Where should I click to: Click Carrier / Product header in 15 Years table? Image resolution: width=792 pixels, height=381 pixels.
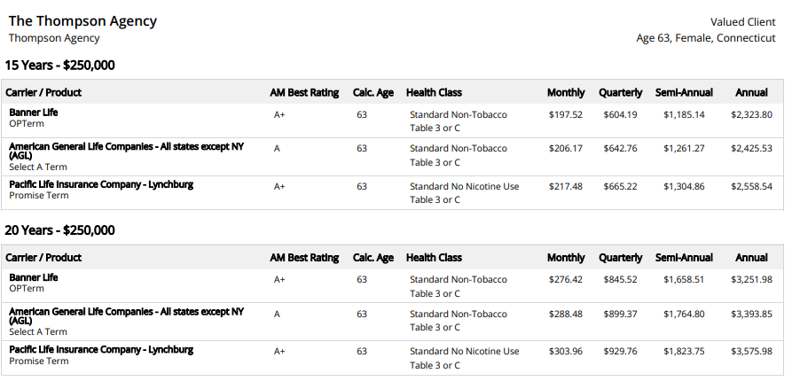tap(43, 92)
